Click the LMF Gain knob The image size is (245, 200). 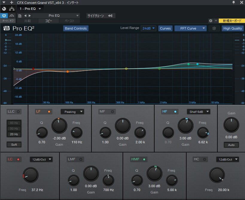click(91, 173)
